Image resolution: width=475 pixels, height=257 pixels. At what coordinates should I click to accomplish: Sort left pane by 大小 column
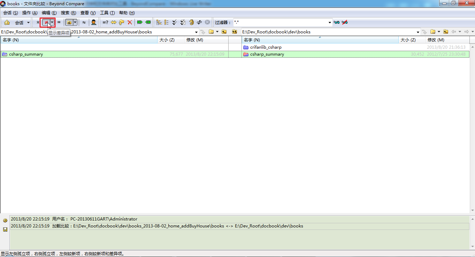[x=171, y=40]
